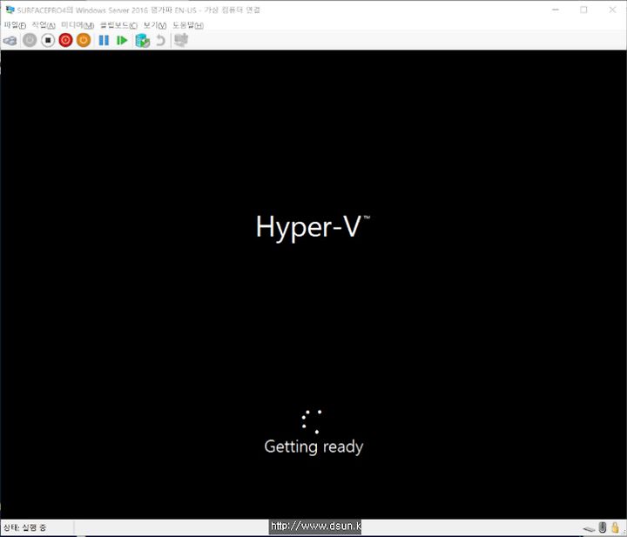Open the 보기(V) menu
627x537 pixels.
tap(155, 25)
